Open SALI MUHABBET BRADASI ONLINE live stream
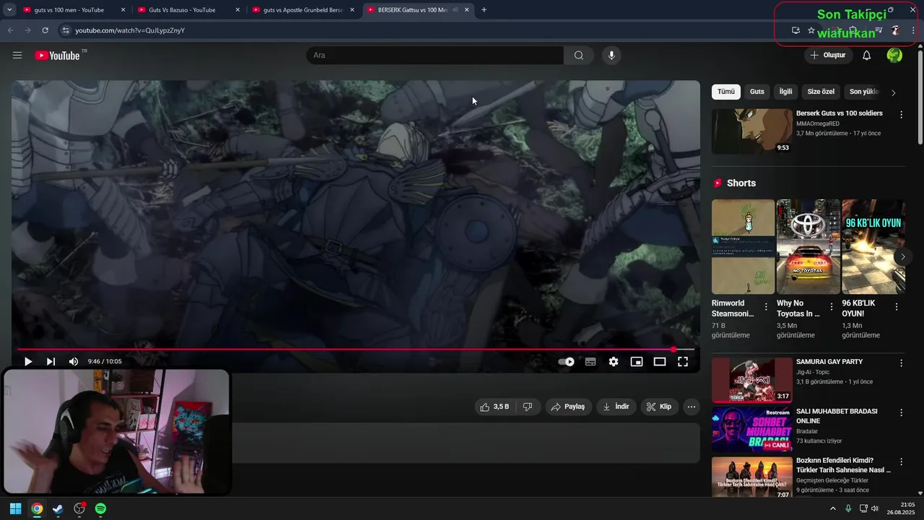 752,430
